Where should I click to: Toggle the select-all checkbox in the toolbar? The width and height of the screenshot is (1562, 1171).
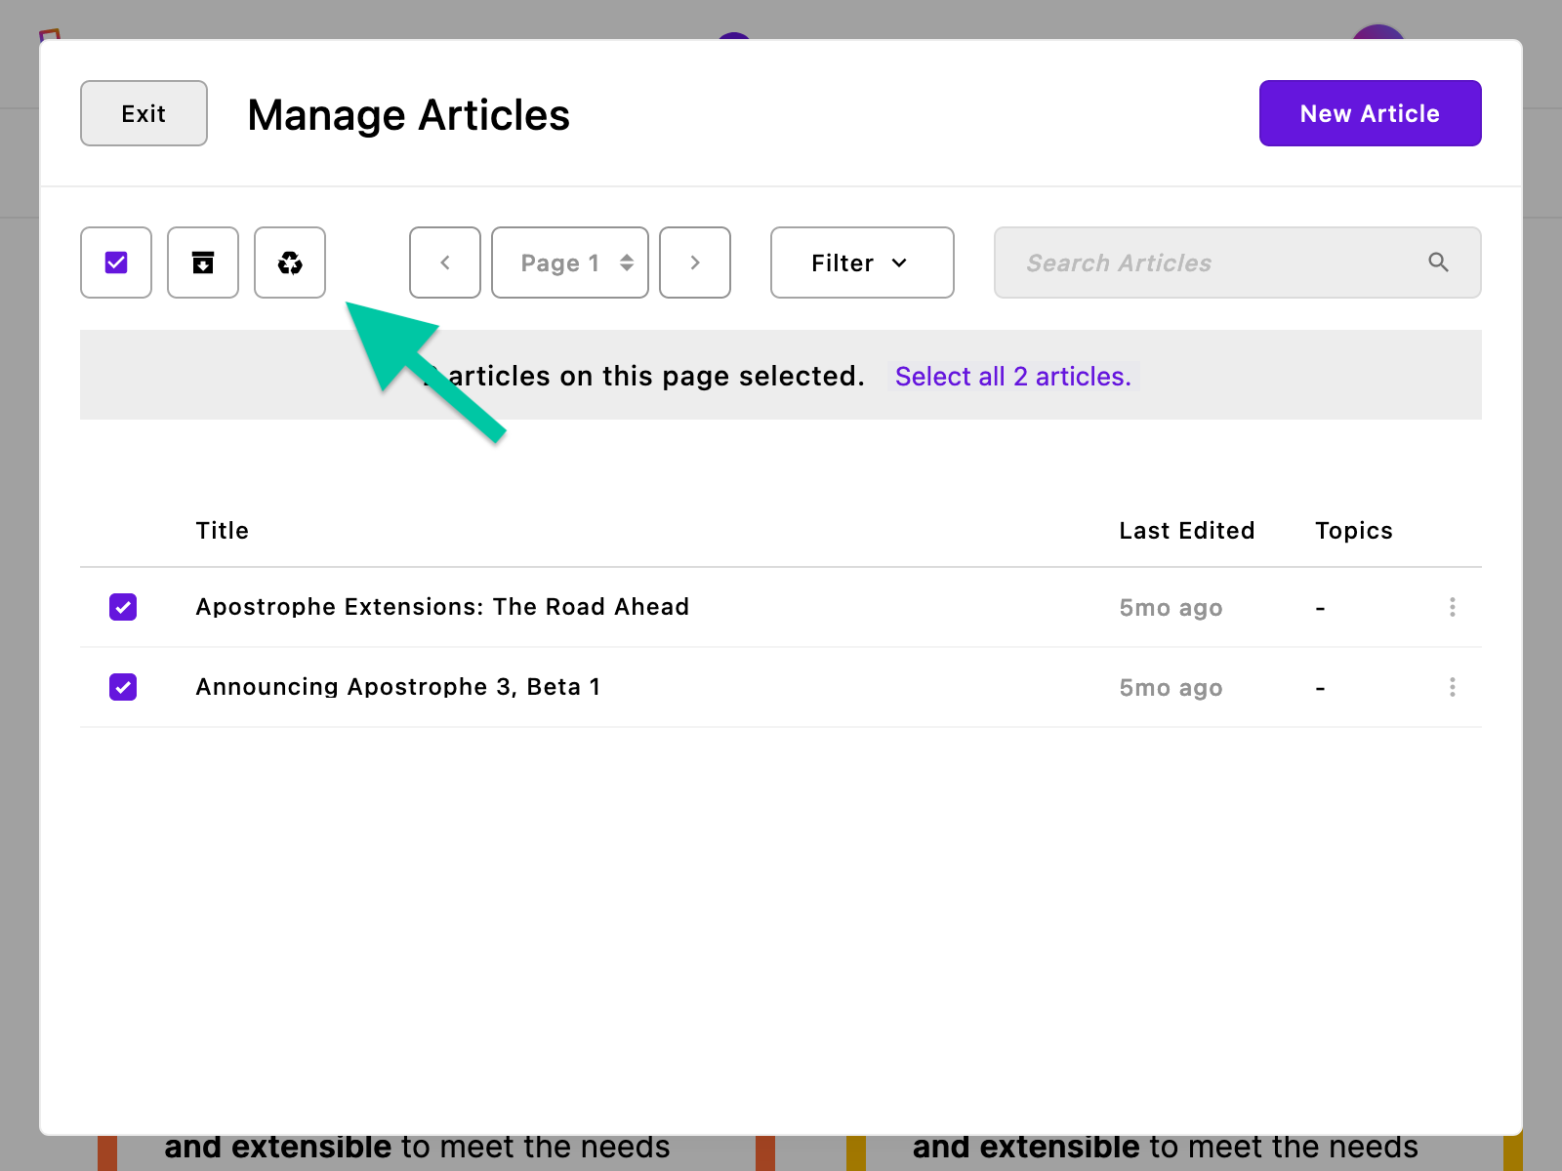115,262
